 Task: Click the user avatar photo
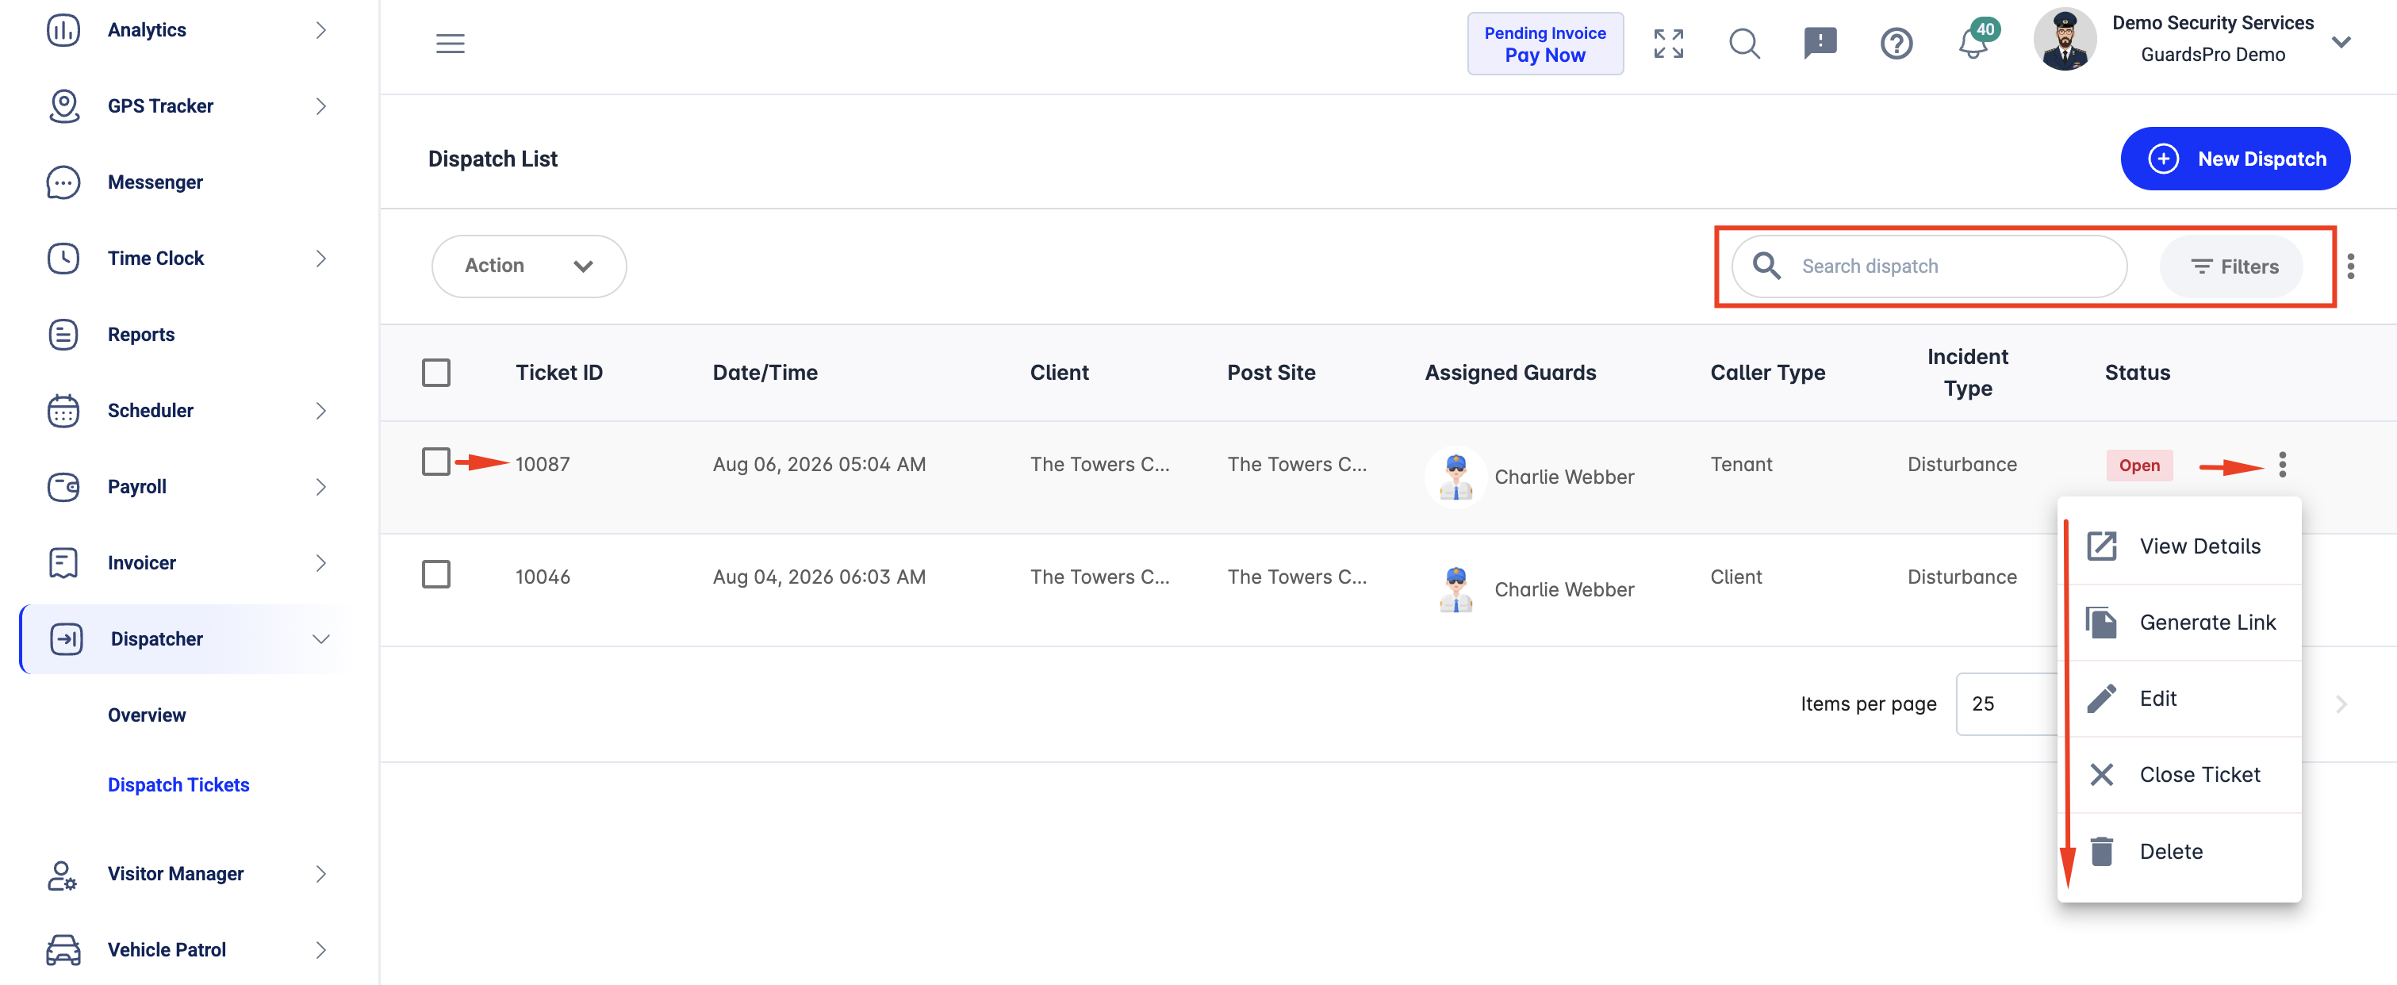pos(2064,39)
